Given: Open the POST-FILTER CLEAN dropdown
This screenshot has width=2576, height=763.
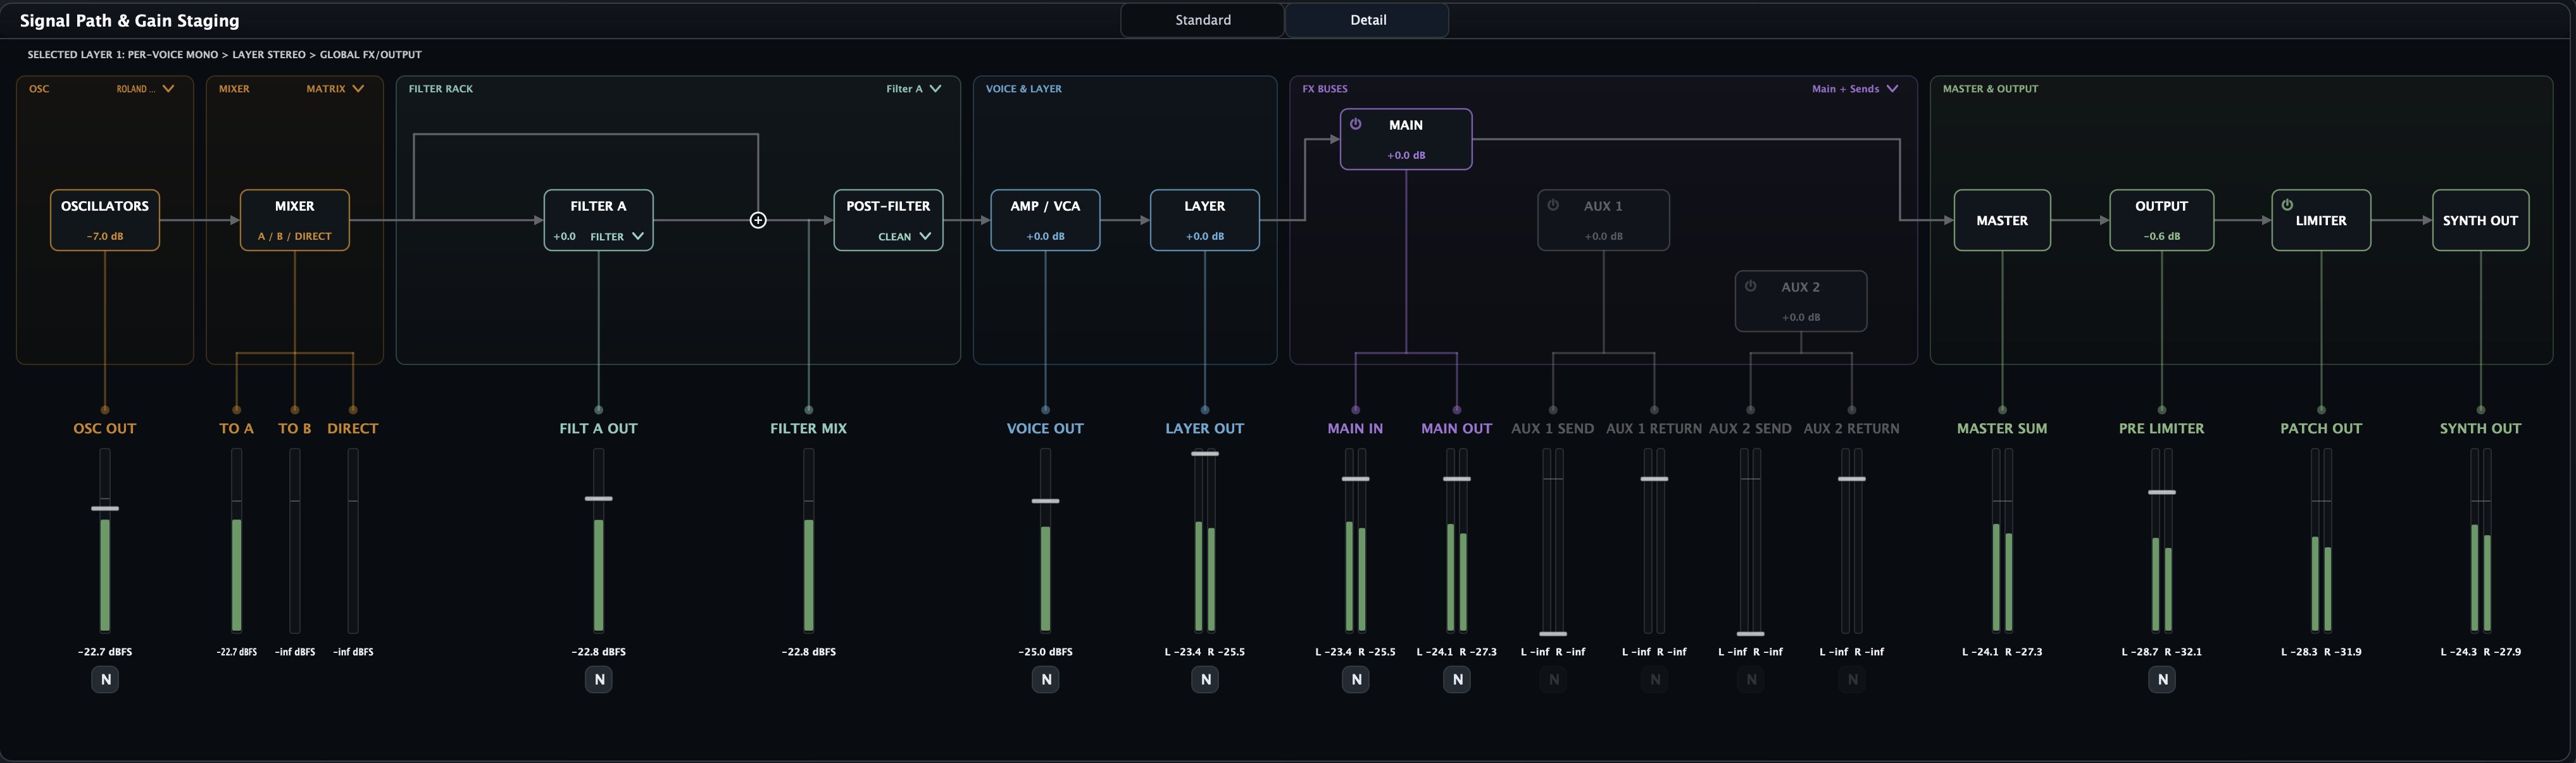Looking at the screenshot, I should click(x=905, y=237).
